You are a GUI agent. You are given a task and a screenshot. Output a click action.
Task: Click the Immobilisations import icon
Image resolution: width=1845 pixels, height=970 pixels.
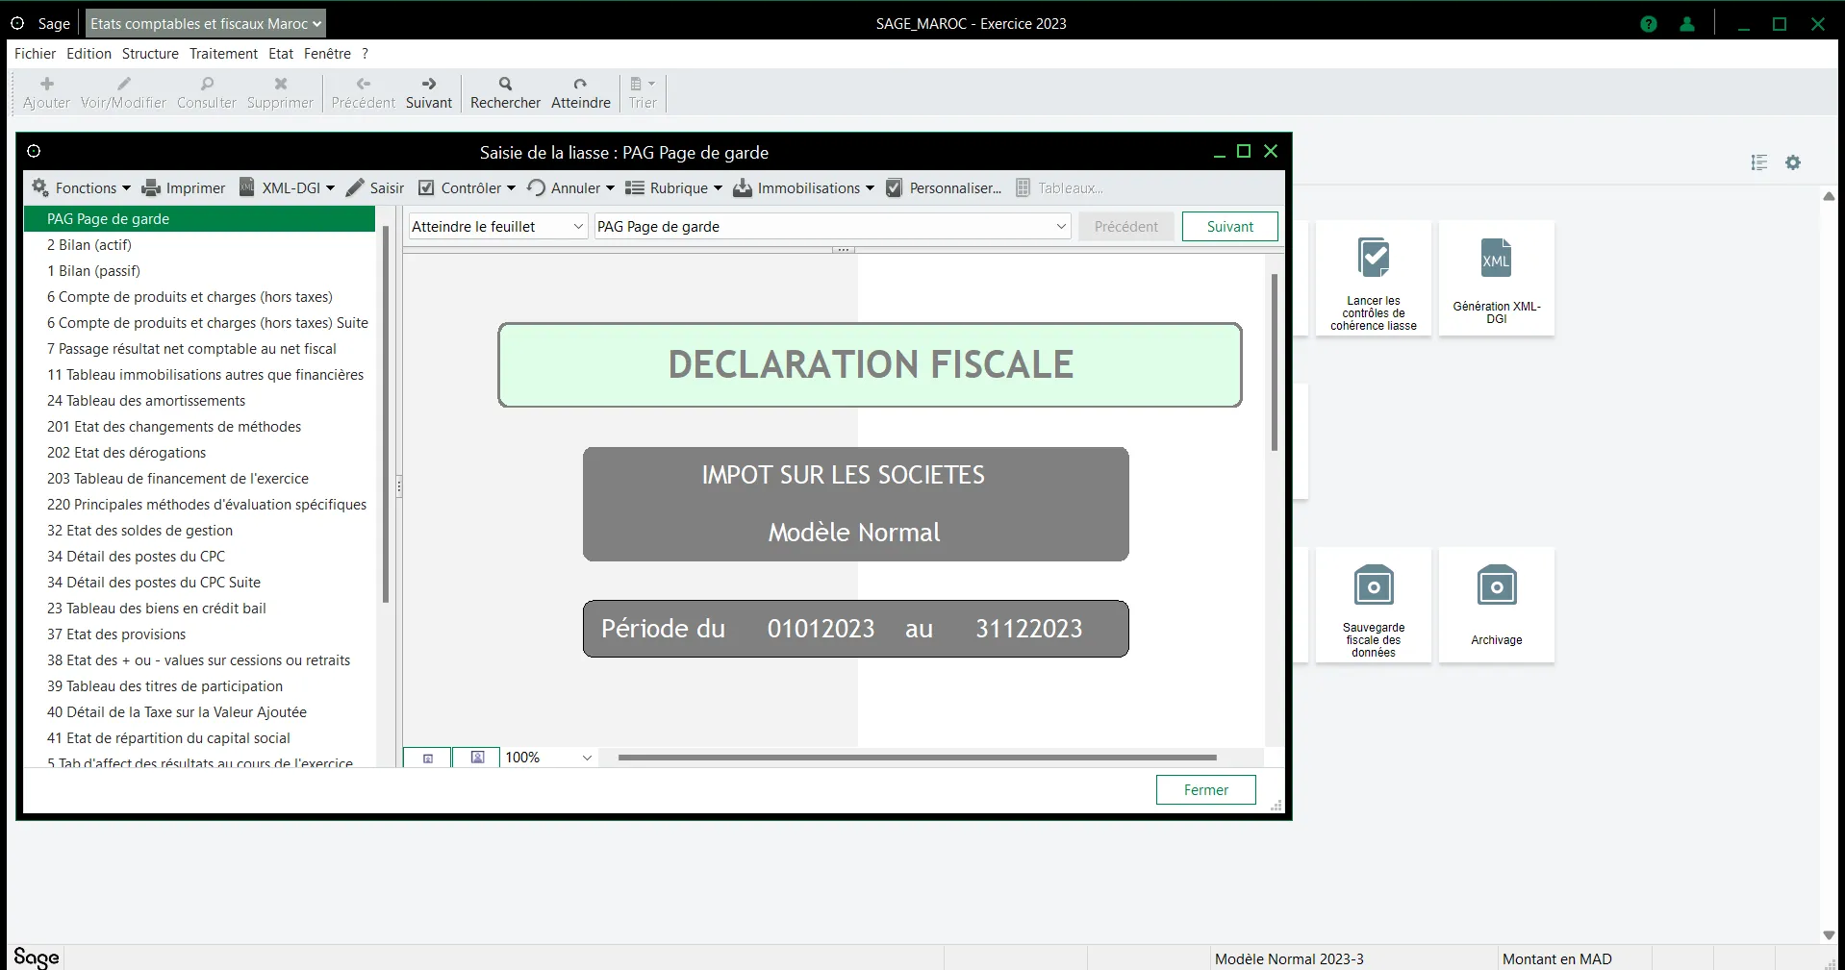pyautogui.click(x=743, y=188)
